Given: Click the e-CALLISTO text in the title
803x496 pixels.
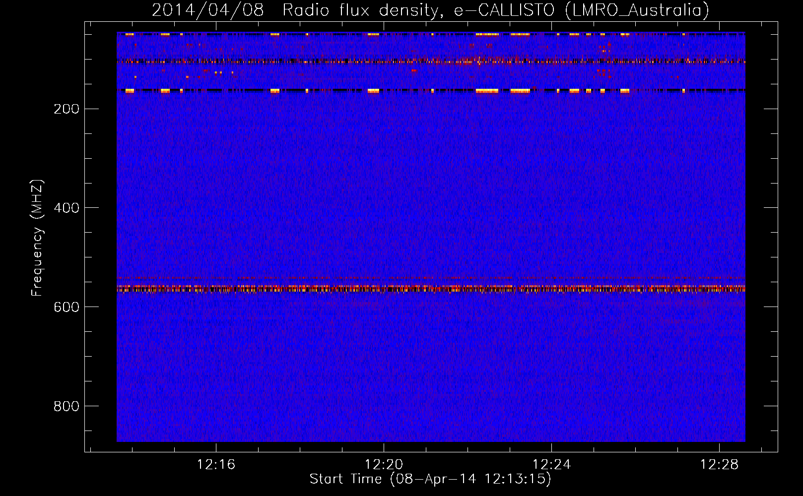Looking at the screenshot, I should tap(504, 10).
